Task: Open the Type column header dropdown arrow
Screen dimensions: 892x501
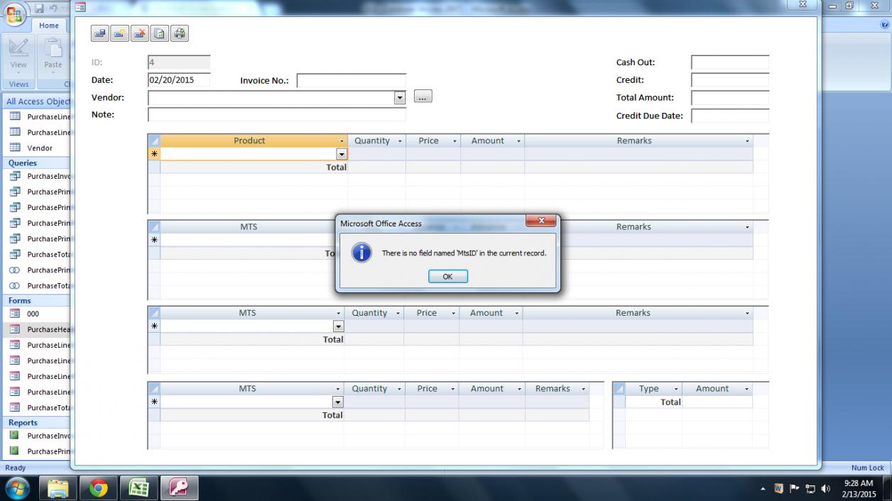Action: 675,389
